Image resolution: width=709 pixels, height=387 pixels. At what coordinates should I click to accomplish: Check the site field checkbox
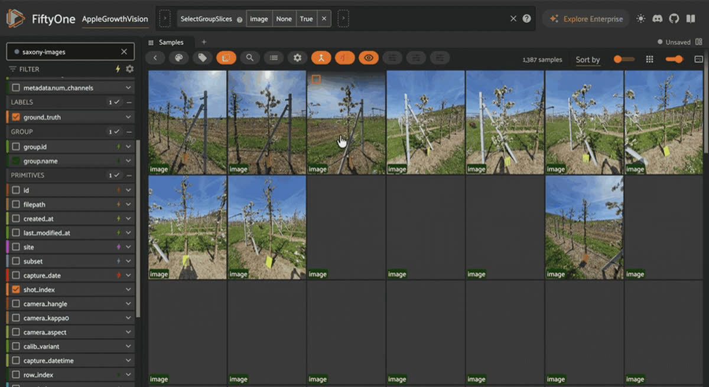click(x=16, y=247)
